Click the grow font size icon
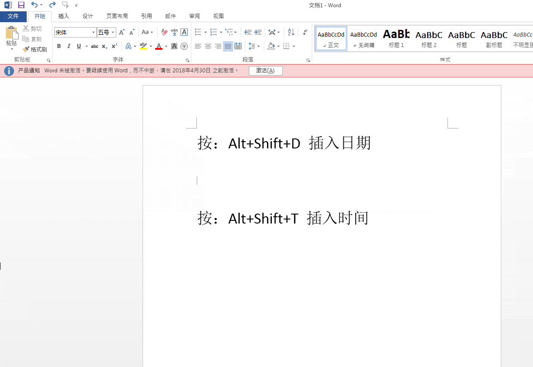Viewport: 533px width, 367px height. coord(122,32)
